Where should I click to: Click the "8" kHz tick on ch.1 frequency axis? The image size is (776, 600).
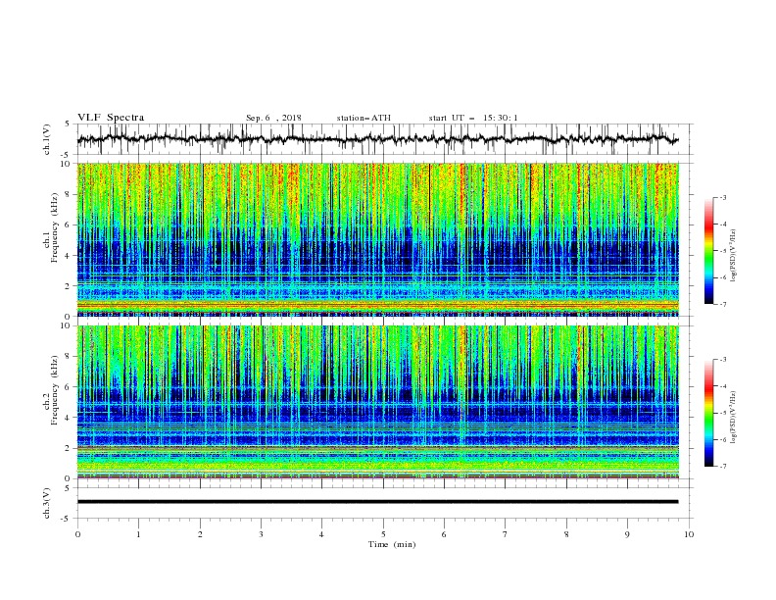(x=69, y=194)
